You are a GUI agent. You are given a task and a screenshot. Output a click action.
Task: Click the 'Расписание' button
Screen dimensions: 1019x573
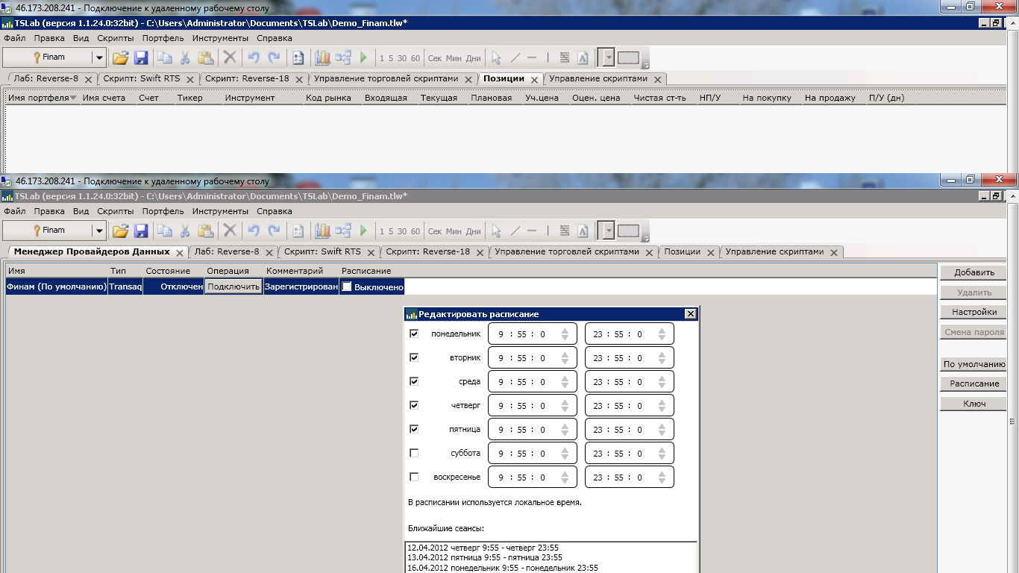[x=974, y=383]
